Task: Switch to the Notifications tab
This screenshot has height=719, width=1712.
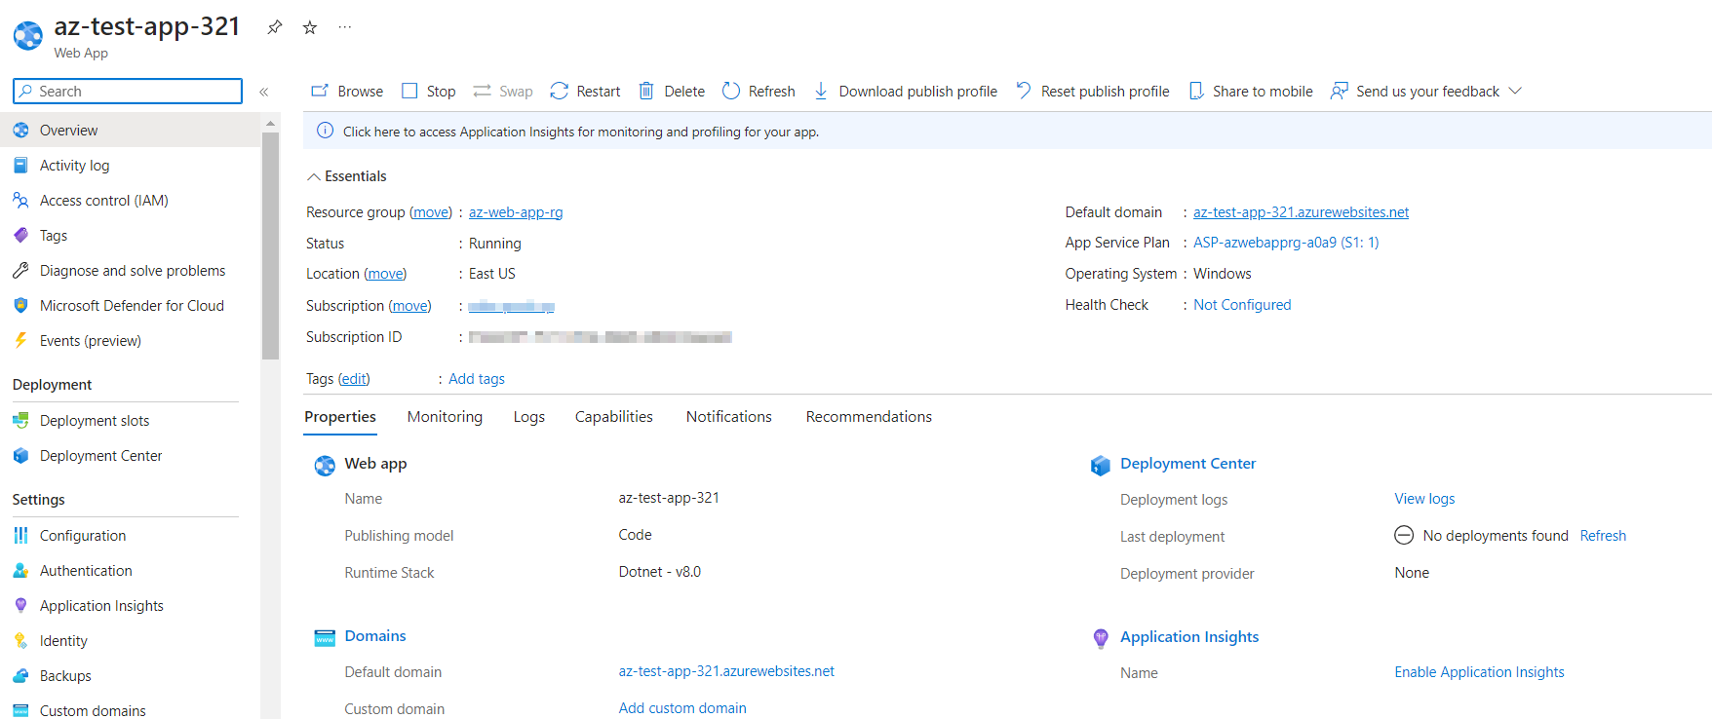Action: pyautogui.click(x=729, y=417)
